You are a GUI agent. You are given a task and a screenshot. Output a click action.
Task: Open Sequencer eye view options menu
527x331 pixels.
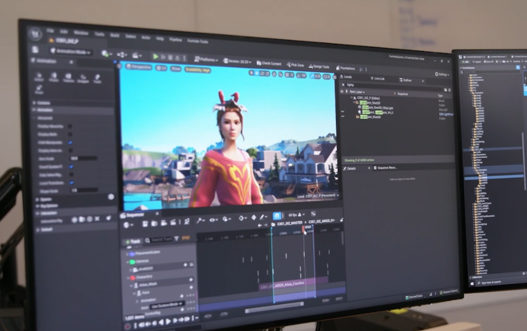coord(213,220)
